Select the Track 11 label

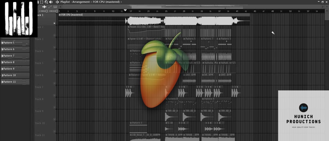click(x=40, y=135)
